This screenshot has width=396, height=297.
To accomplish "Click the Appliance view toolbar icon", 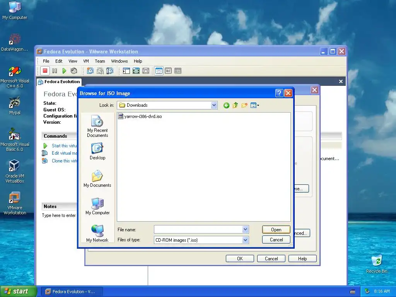I will click(168, 71).
